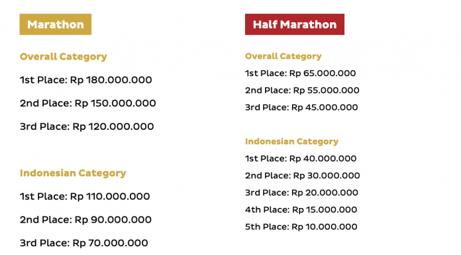The width and height of the screenshot is (461, 255).
Task: Click the 1st Place Rp 180.000.000 line
Action: (86, 79)
